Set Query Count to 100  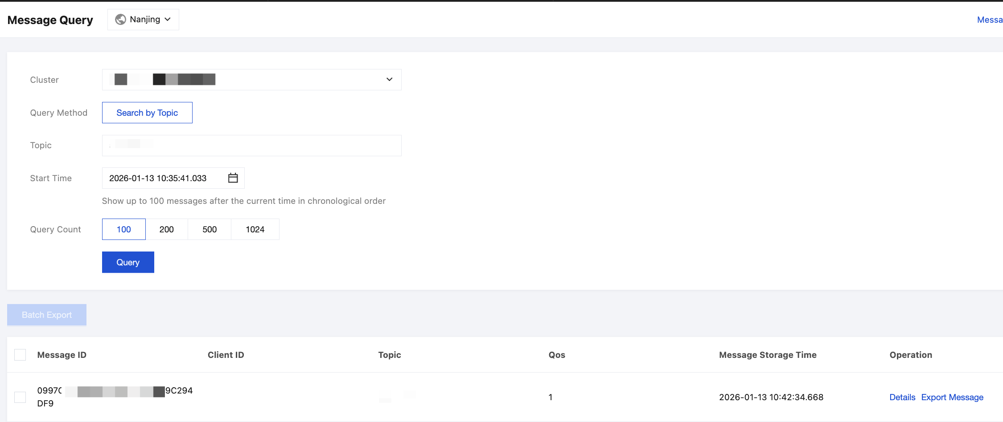click(124, 229)
